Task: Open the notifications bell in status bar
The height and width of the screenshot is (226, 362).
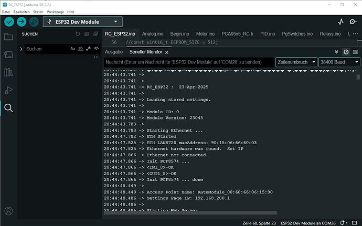Action: coord(344,223)
